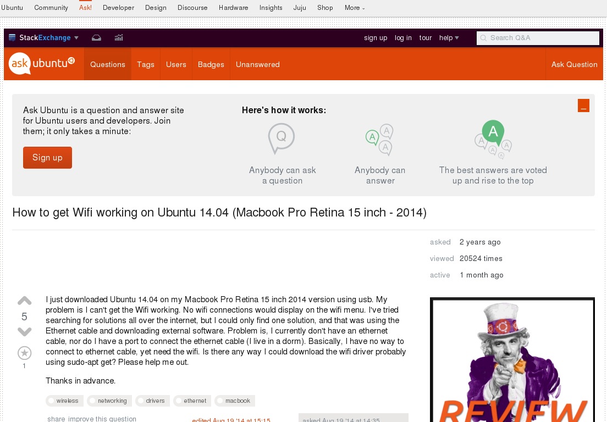Open Shop in top navigation
607x422 pixels.
click(325, 8)
